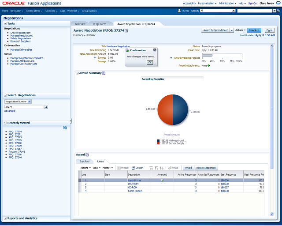The height and width of the screenshot is (226, 282).
Task: Click the refresh icon in Recently Viewed
Action: coord(65,128)
